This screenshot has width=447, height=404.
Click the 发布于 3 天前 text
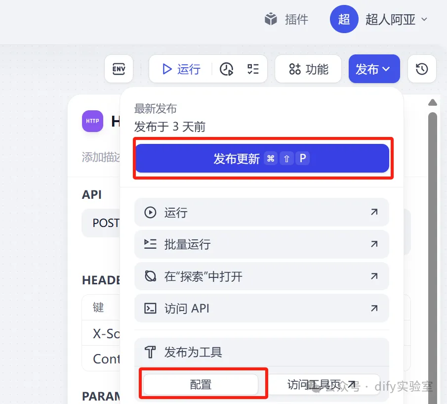coord(169,127)
